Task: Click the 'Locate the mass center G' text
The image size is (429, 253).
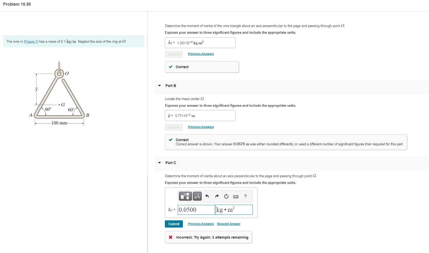Action: (185, 99)
